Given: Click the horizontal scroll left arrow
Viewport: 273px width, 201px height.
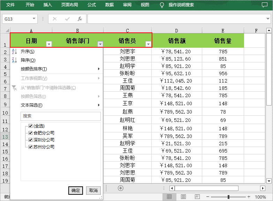Looking at the screenshot, I should click(x=172, y=188).
